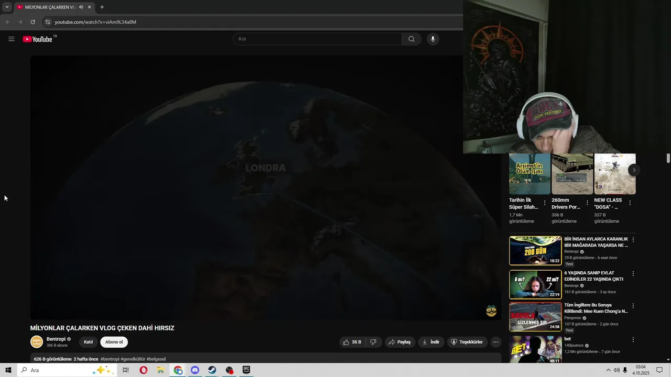Viewport: 671px width, 377px height.
Task: Open File Explorer from the taskbar
Action: pyautogui.click(x=160, y=370)
